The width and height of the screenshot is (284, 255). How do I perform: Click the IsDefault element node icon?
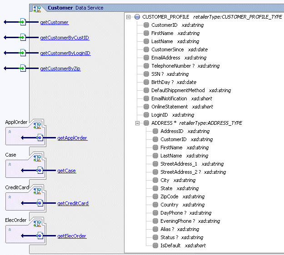(155, 245)
